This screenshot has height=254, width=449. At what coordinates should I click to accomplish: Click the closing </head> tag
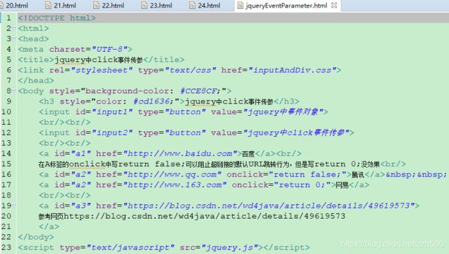(36, 80)
